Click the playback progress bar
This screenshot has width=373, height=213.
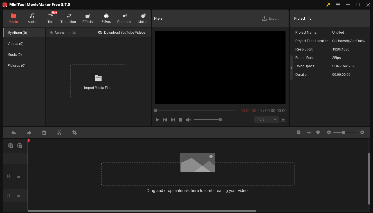[195, 111]
